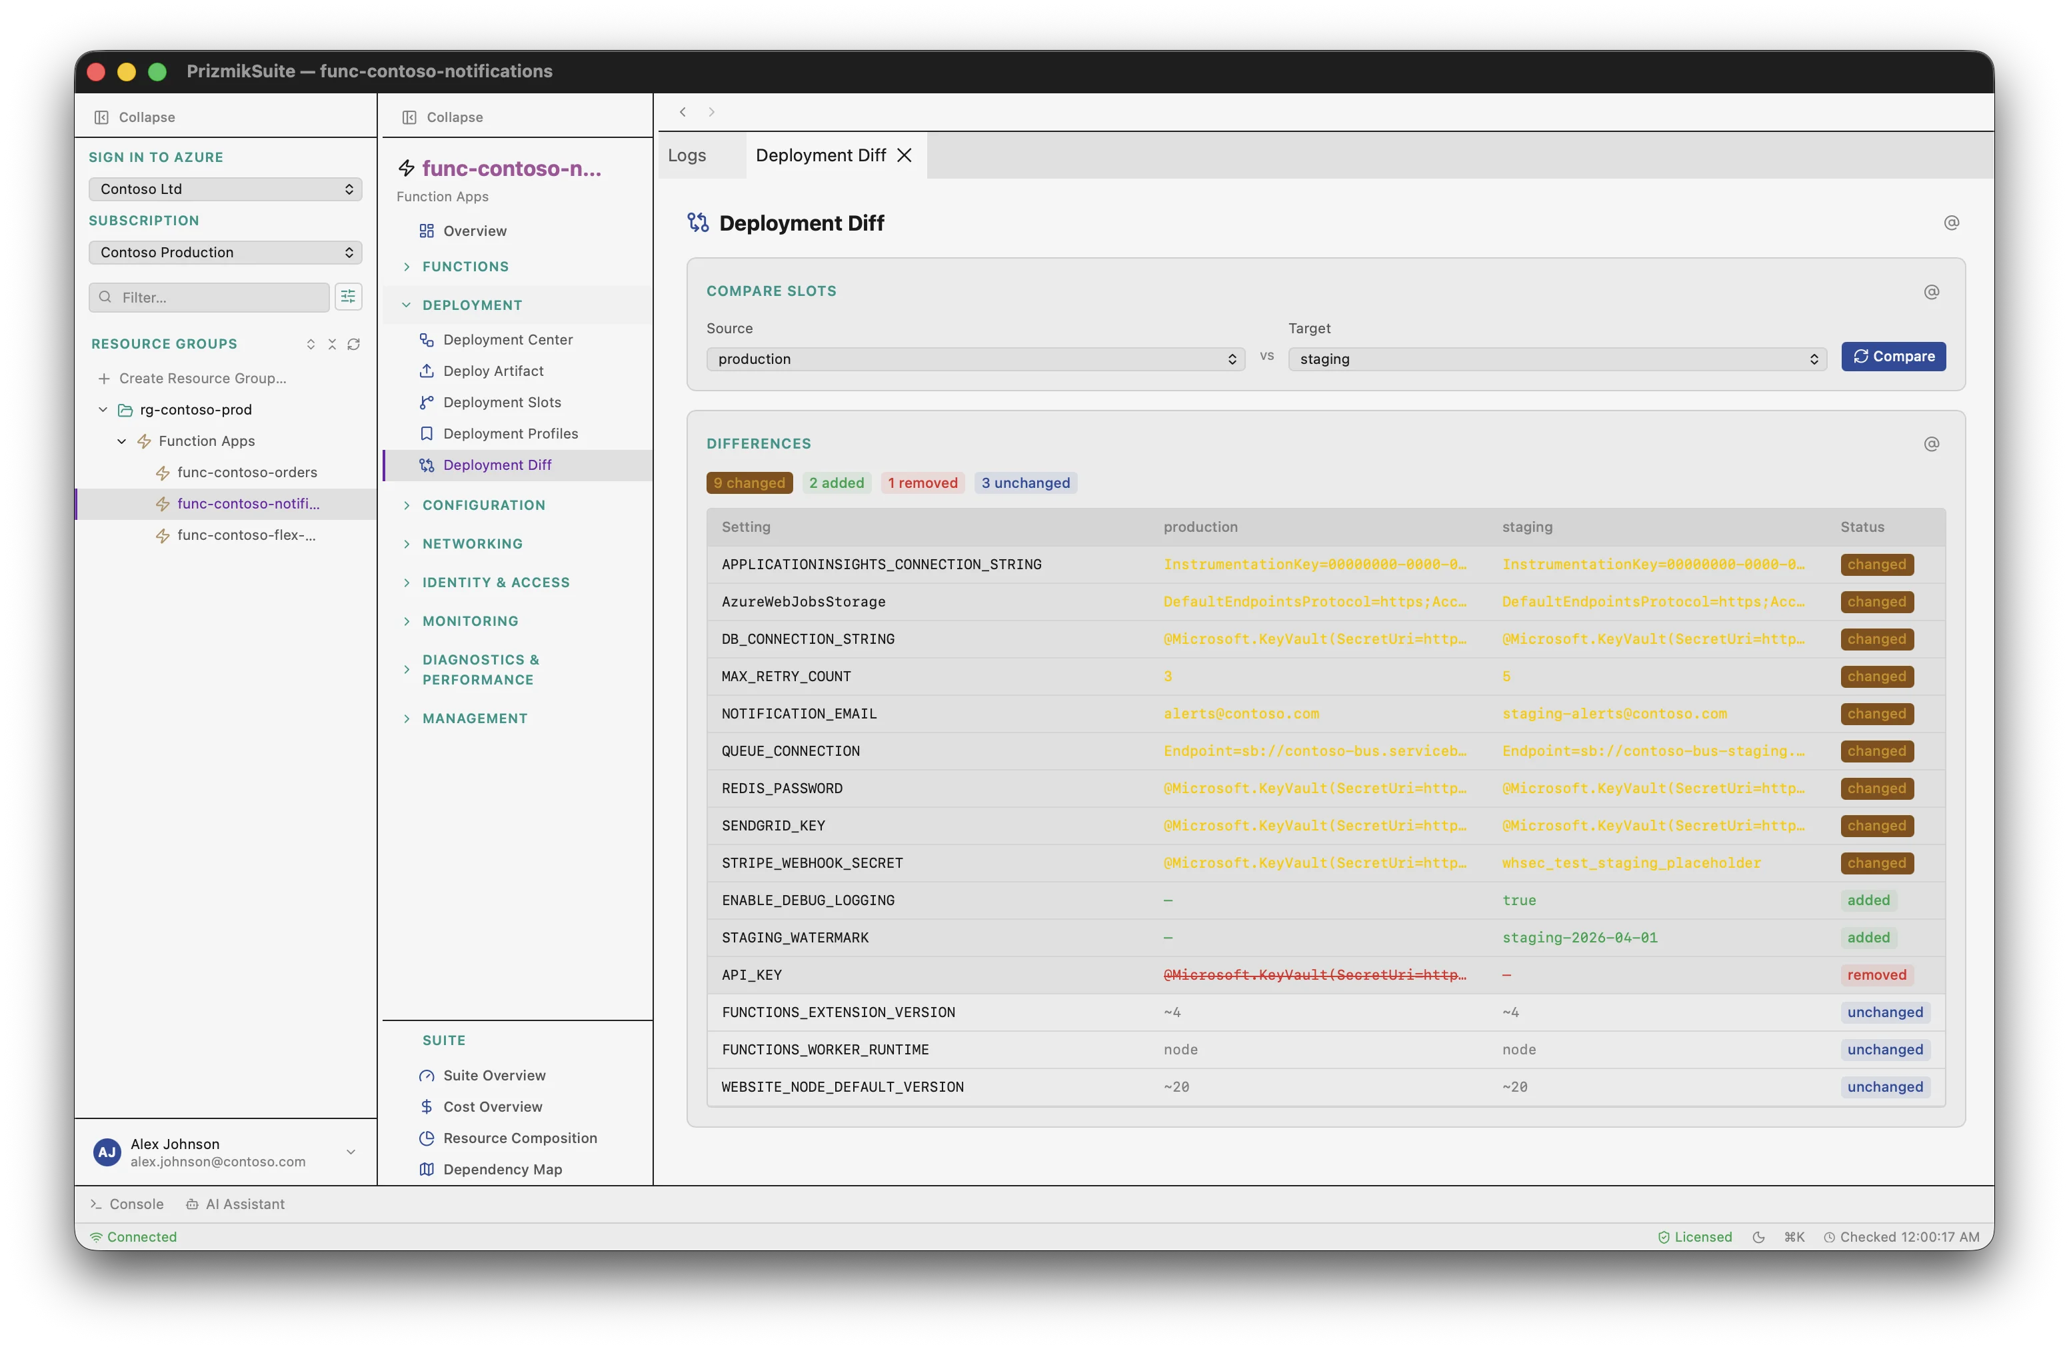This screenshot has width=2069, height=1349.
Task: Navigate forward with the right arrow
Action: 711,112
